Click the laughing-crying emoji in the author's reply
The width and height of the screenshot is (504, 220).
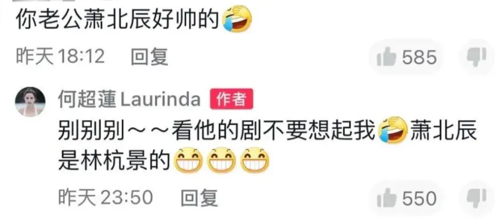[x=393, y=131]
